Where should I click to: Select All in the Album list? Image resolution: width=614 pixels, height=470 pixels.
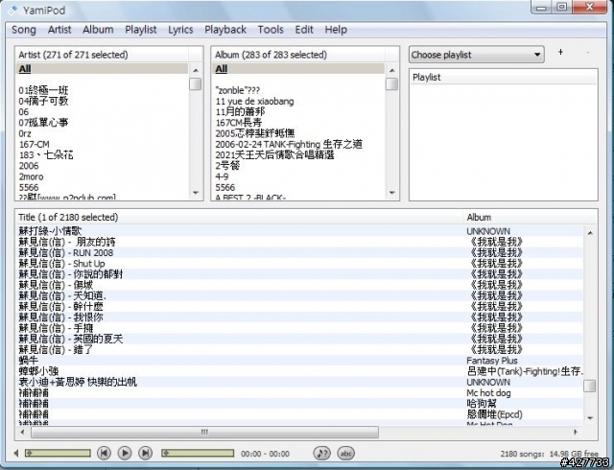point(298,69)
